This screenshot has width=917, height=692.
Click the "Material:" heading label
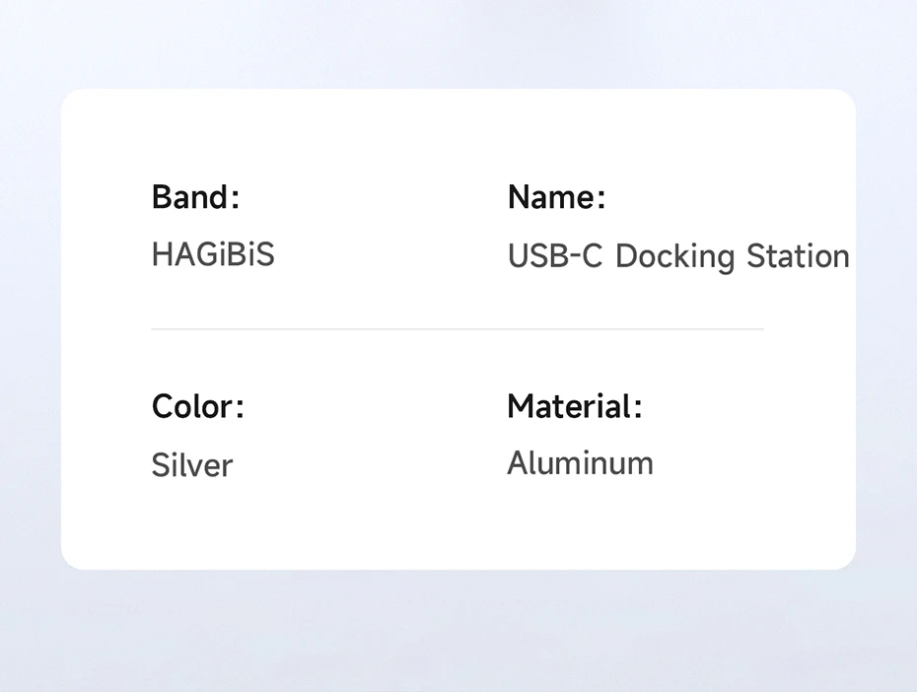point(574,406)
